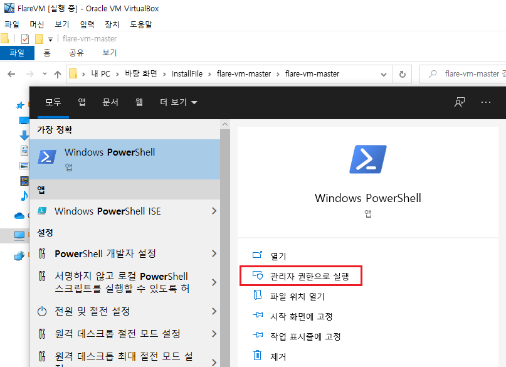The image size is (506, 367).
Task: Click the OneDrive cloud in Explorer sidebar
Action: pos(19,216)
